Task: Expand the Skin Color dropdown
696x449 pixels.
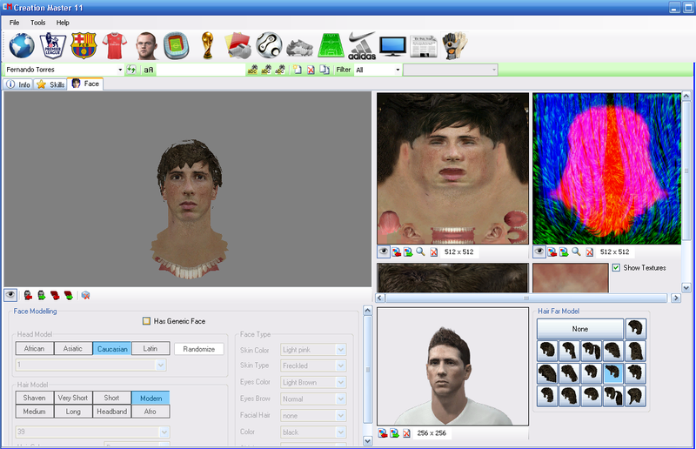Action: pos(341,350)
